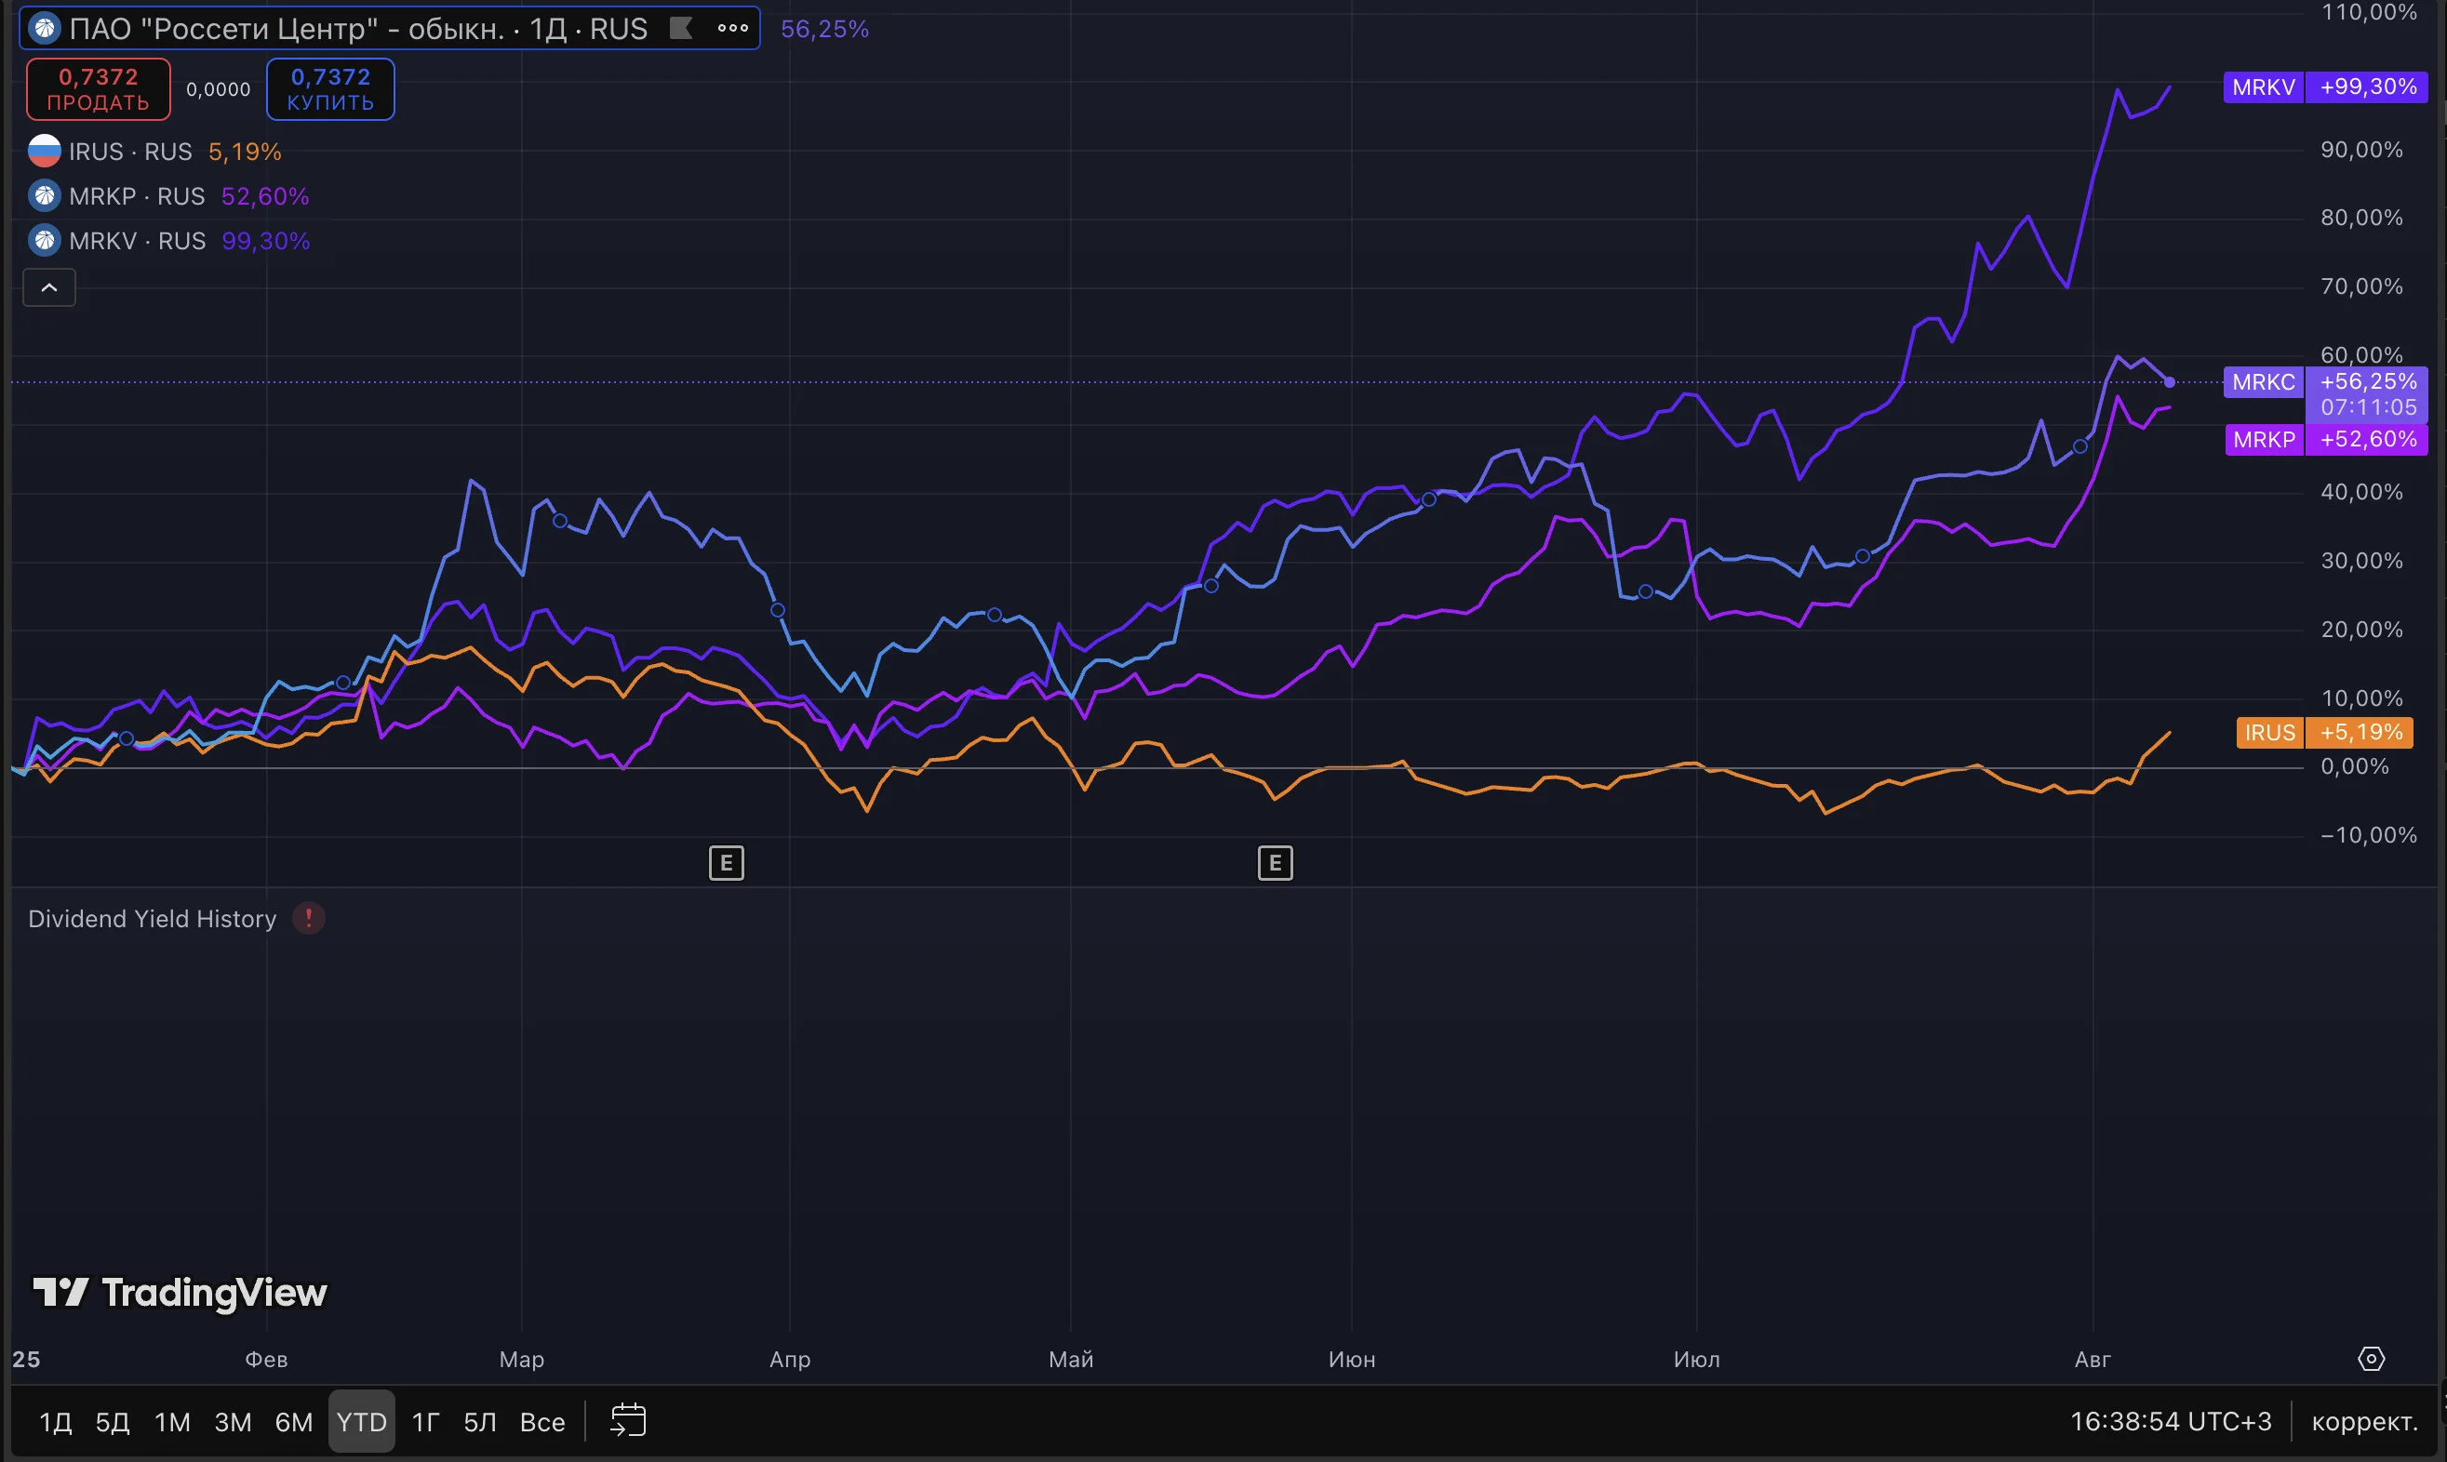The image size is (2447, 1462).
Task: Click the Апр label on the time axis
Action: tap(789, 1360)
